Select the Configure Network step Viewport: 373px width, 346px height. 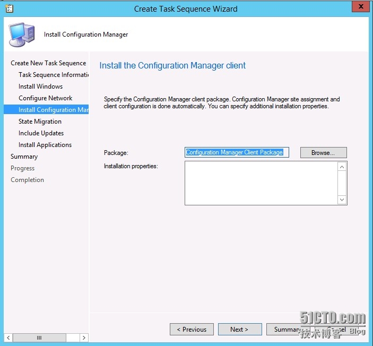[46, 98]
